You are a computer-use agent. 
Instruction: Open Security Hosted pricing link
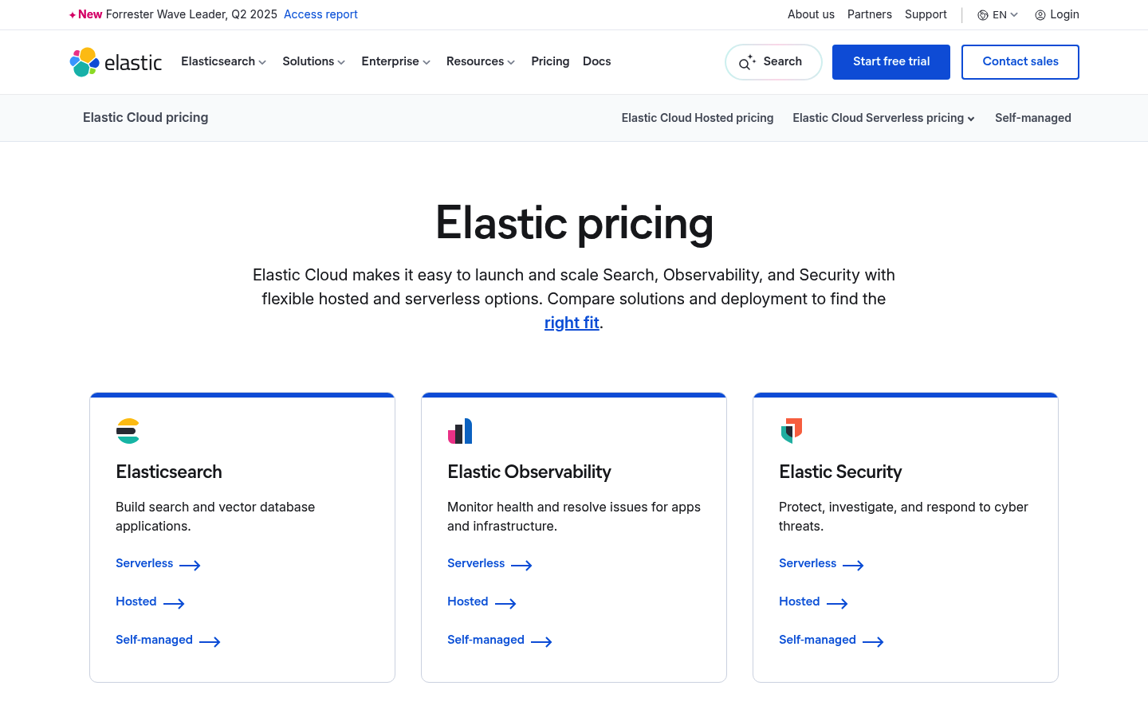pyautogui.click(x=800, y=601)
